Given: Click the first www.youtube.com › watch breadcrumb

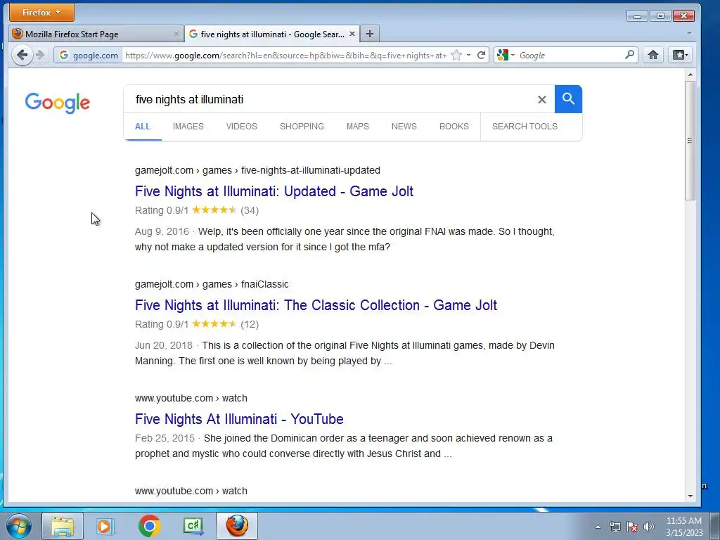Looking at the screenshot, I should point(191,398).
